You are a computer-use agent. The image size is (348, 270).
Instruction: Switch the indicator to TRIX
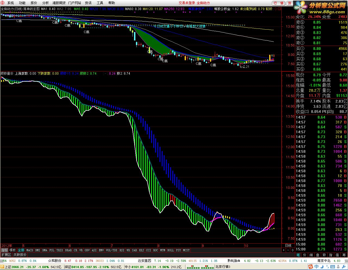[x=60, y=250]
